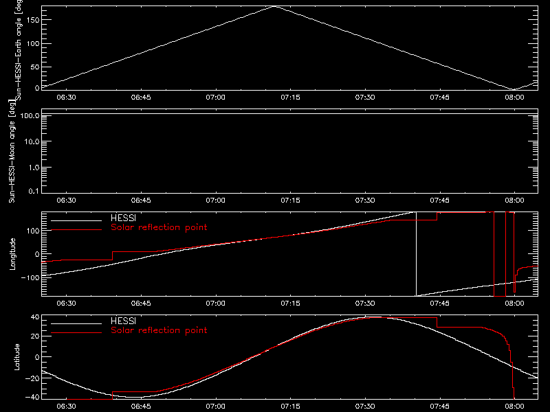
Task: Click red legend line sample in Latitude plot
Action: (x=76, y=333)
